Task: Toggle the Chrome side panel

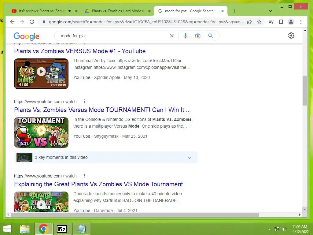Action: pos(281,22)
